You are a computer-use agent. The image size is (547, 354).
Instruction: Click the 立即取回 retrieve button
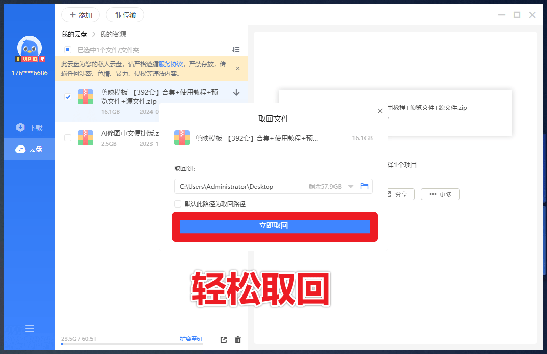click(x=275, y=226)
